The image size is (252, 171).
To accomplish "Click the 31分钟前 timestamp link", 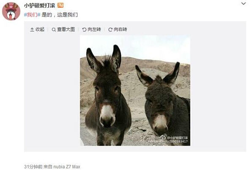I will tap(33, 167).
